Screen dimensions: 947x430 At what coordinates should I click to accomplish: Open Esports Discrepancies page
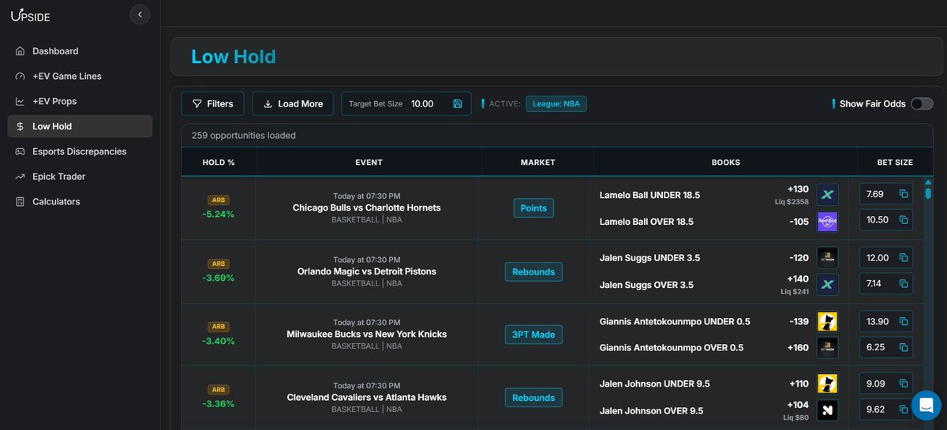click(x=80, y=151)
